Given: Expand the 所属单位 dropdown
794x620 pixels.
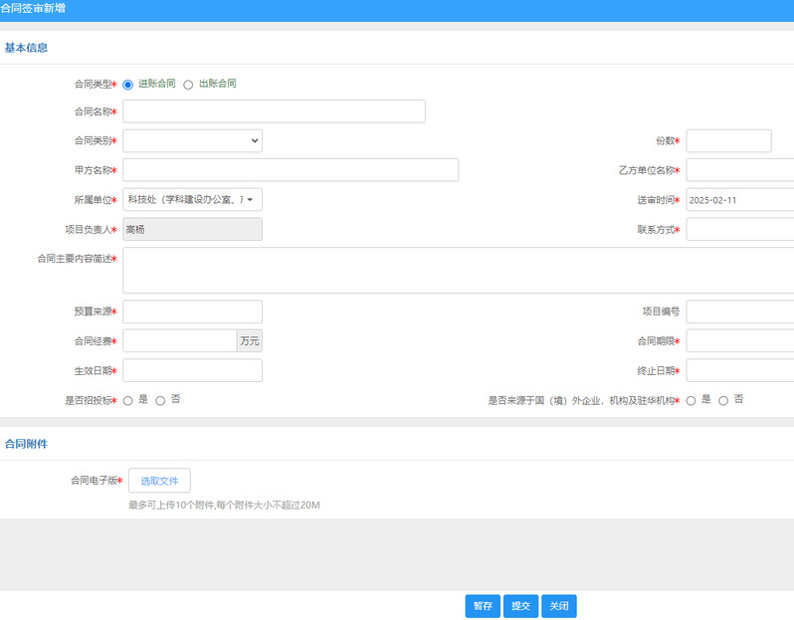Looking at the screenshot, I should pos(192,199).
